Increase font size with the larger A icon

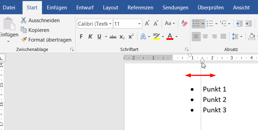point(147,24)
